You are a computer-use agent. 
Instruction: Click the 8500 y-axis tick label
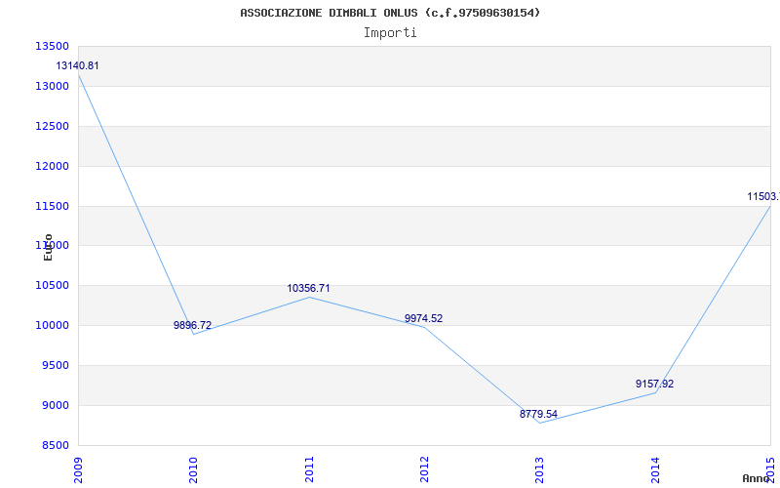click(x=55, y=445)
